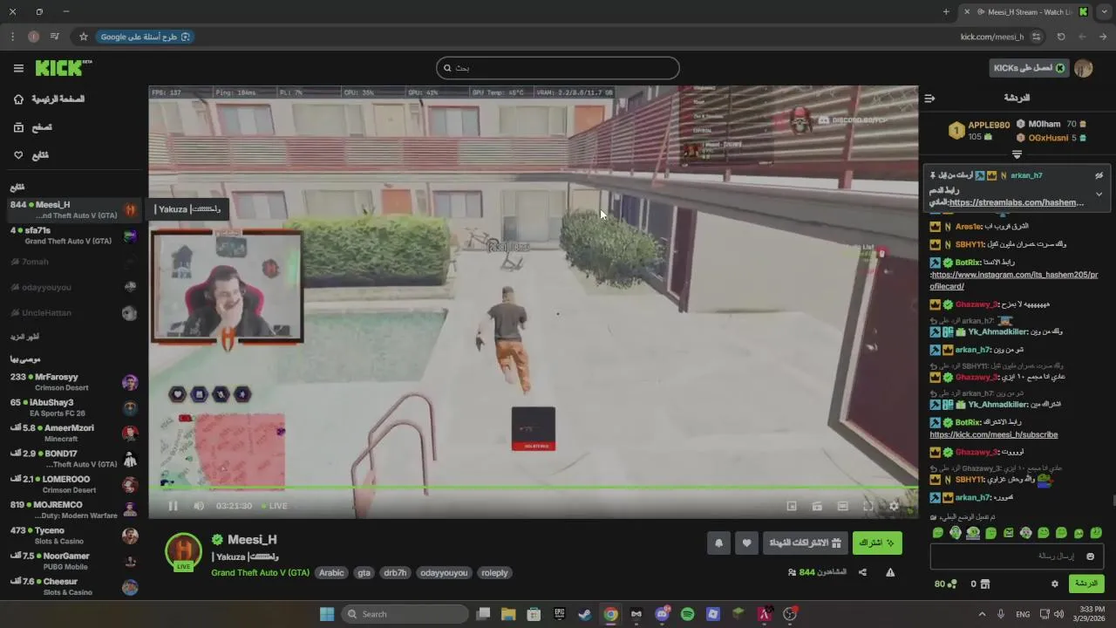Open Steam from the taskbar
This screenshot has height=628, width=1116.
[584, 614]
